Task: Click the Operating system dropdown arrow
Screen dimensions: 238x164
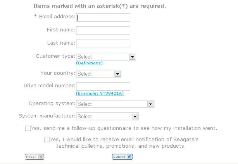Action: tap(151, 104)
